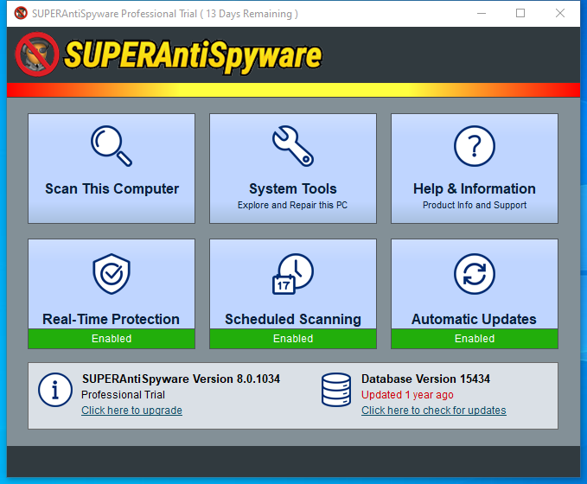Image resolution: width=587 pixels, height=484 pixels.
Task: Open Automatic Updates title text
Action: pos(474,319)
